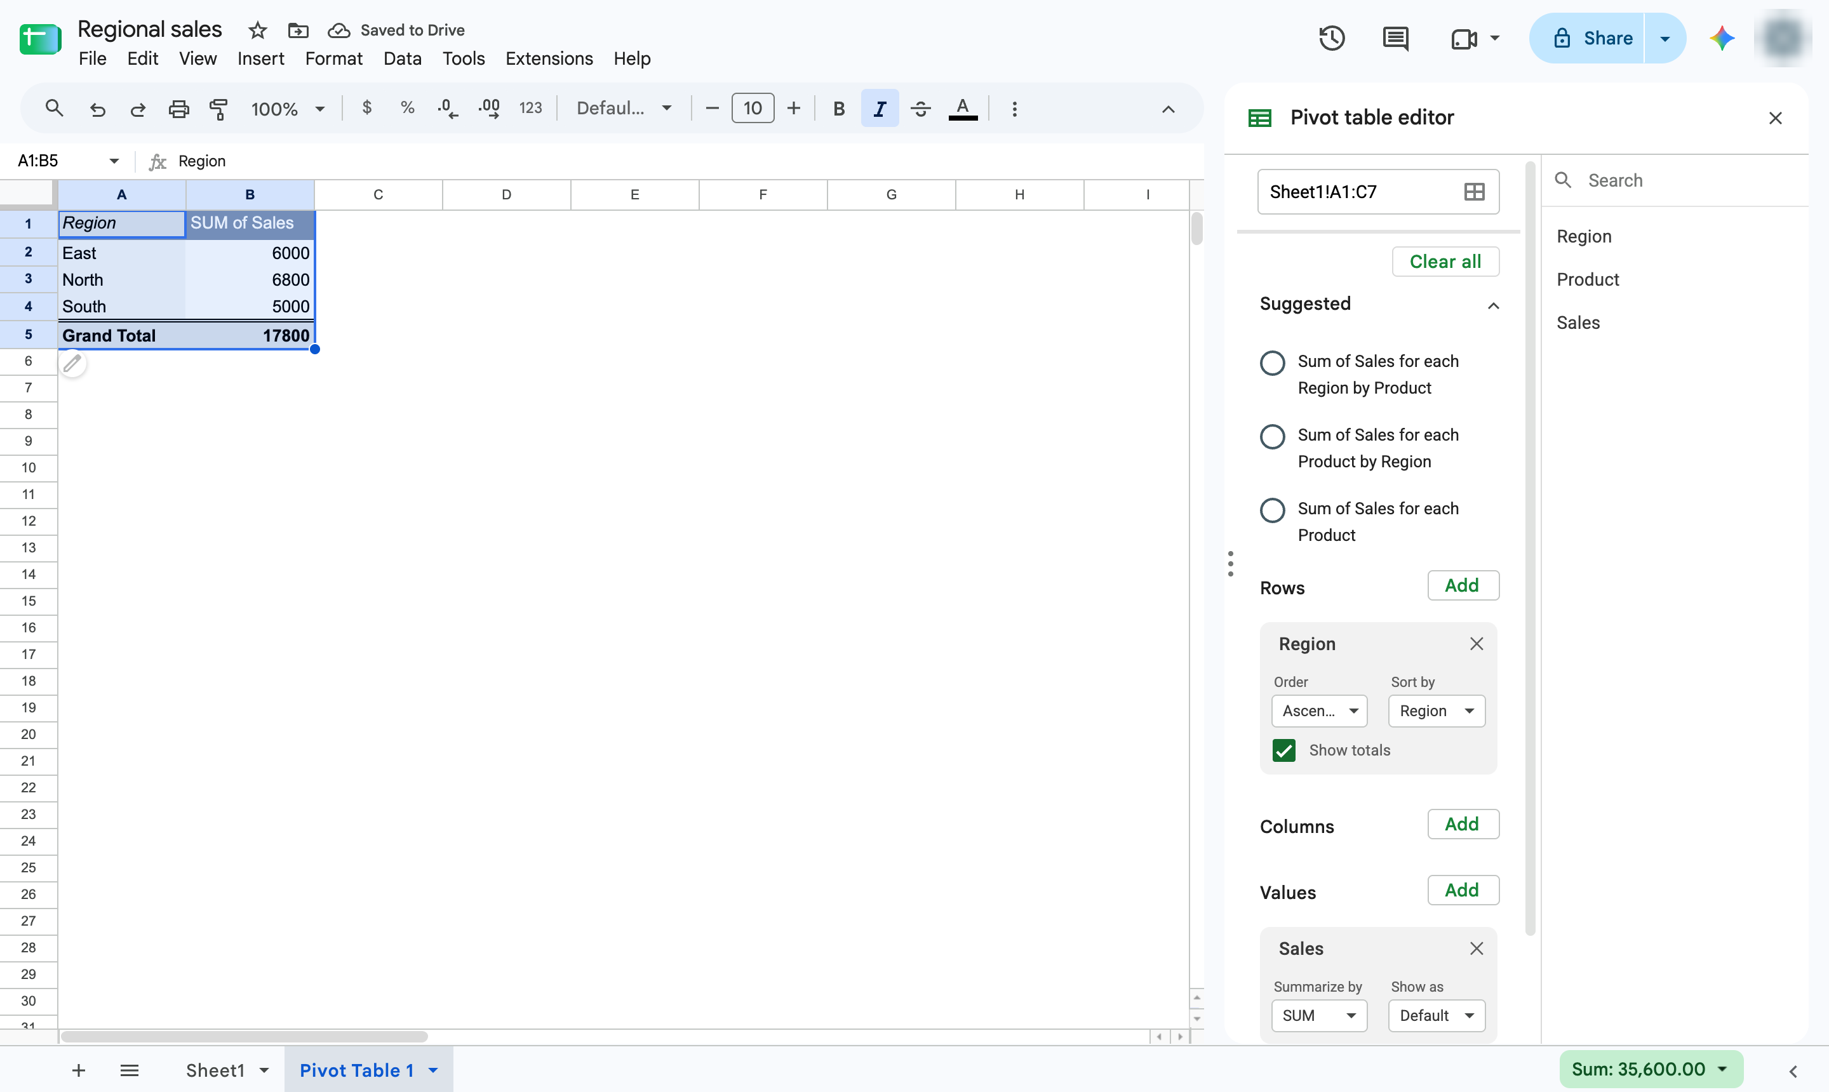Select Sum of Sales for each Product only
Screen dimensions: 1829x1092
1273,510
